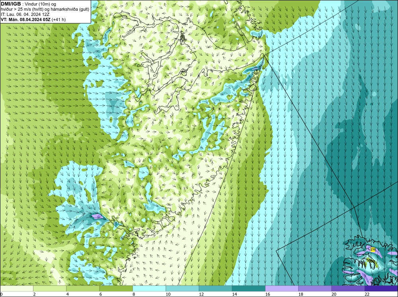Click the '22' legend scale number
Viewport: 398px width, 297px height.
[x=367, y=294]
